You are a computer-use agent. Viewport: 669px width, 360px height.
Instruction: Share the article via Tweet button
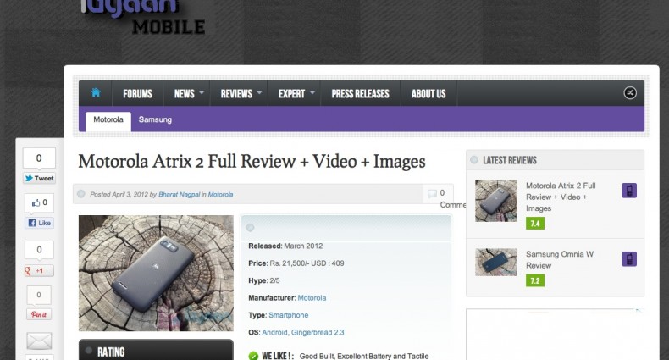(39, 179)
